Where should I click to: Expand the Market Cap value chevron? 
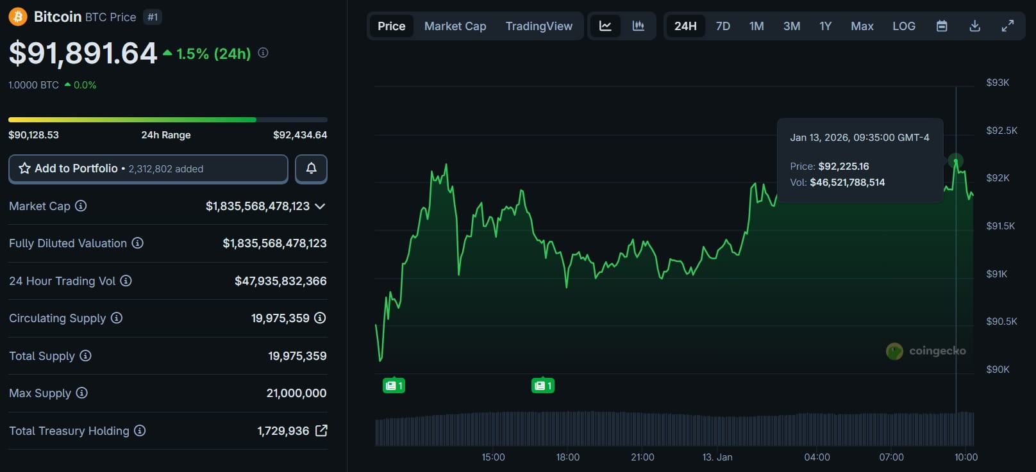[x=320, y=206]
